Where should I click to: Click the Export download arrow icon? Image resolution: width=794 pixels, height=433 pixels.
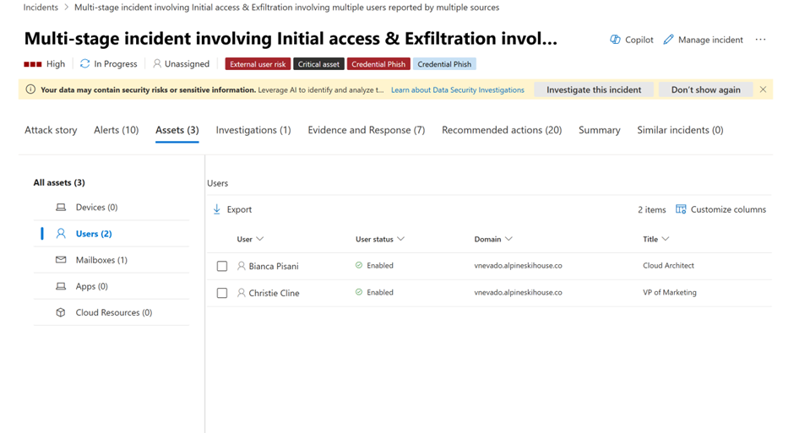(x=217, y=209)
